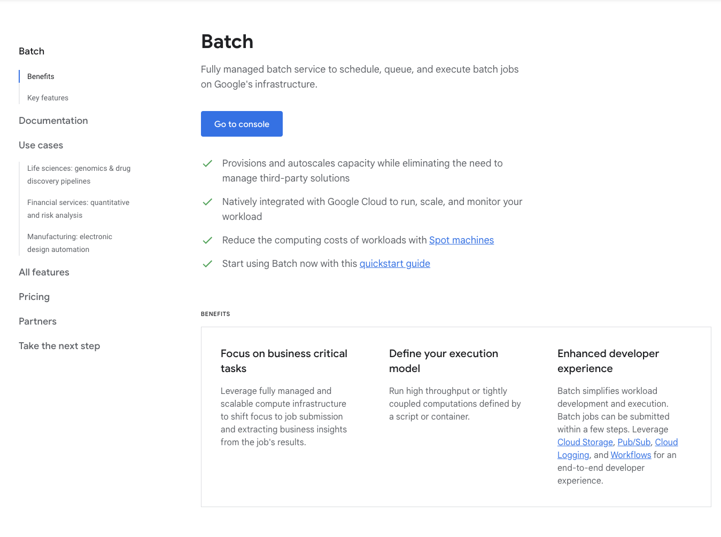Click the Fully managed batch service description
Screen dimensions: 721x537
360,77
